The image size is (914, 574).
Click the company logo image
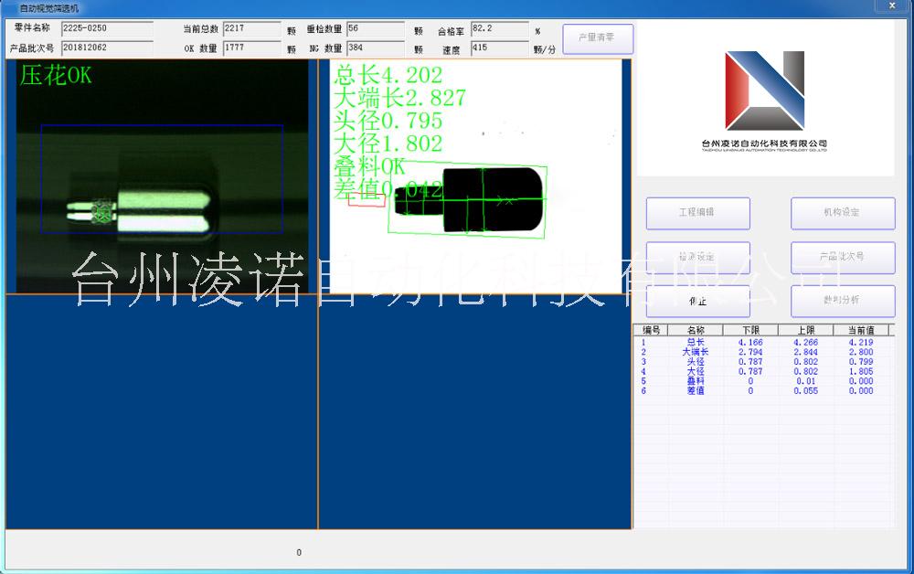764,99
